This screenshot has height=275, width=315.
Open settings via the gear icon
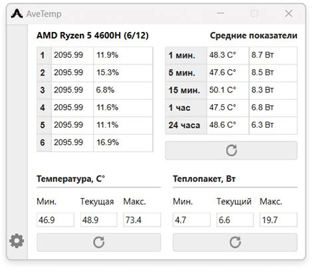(17, 240)
